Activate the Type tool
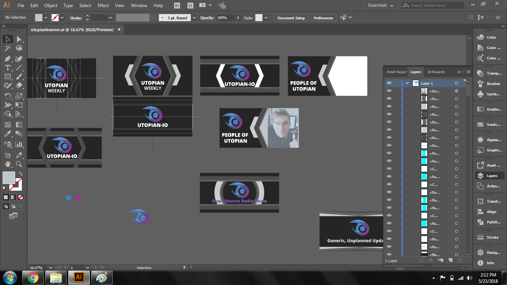This screenshot has height=285, width=507. pos(8,68)
